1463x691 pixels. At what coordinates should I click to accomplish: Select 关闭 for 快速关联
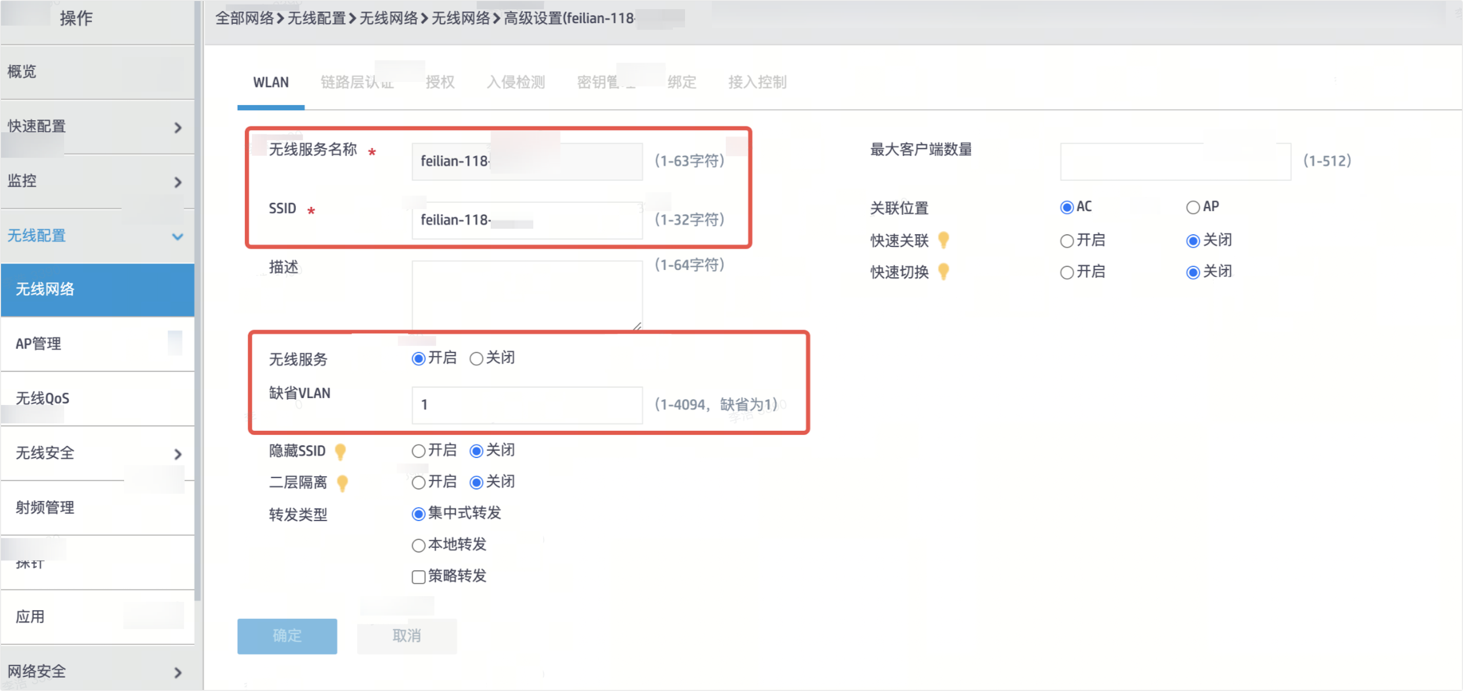point(1193,241)
